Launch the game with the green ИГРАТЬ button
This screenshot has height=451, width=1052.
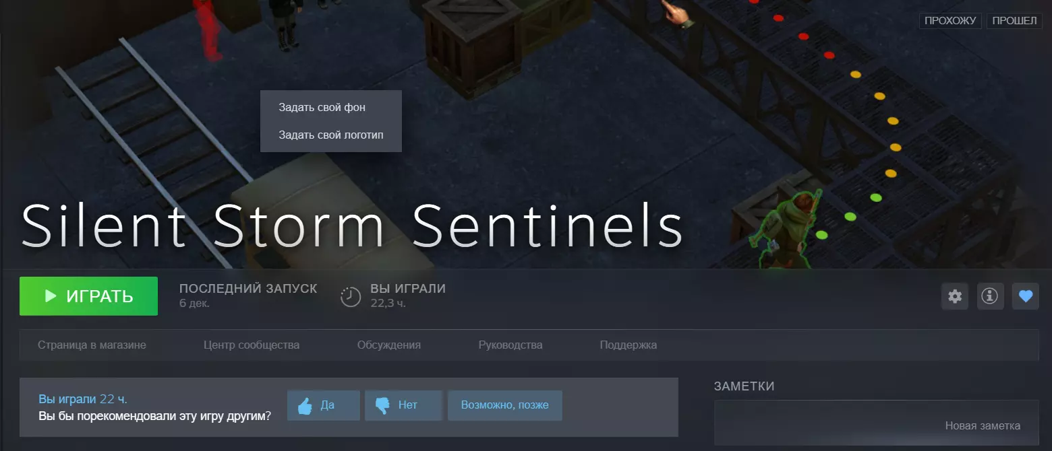point(88,296)
